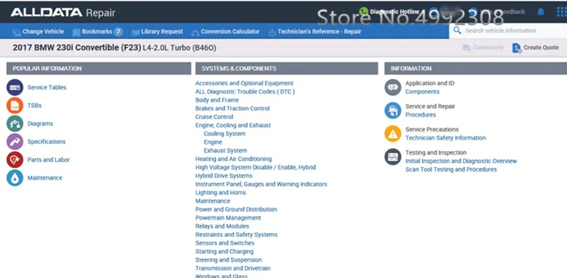Screen dimensions: 567x278
Task: Open the TSBs link
Action: (x=34, y=106)
